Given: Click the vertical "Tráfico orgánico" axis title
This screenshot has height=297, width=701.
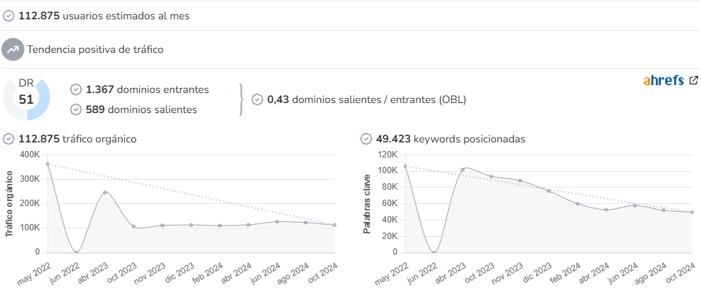Looking at the screenshot, I should (9, 204).
